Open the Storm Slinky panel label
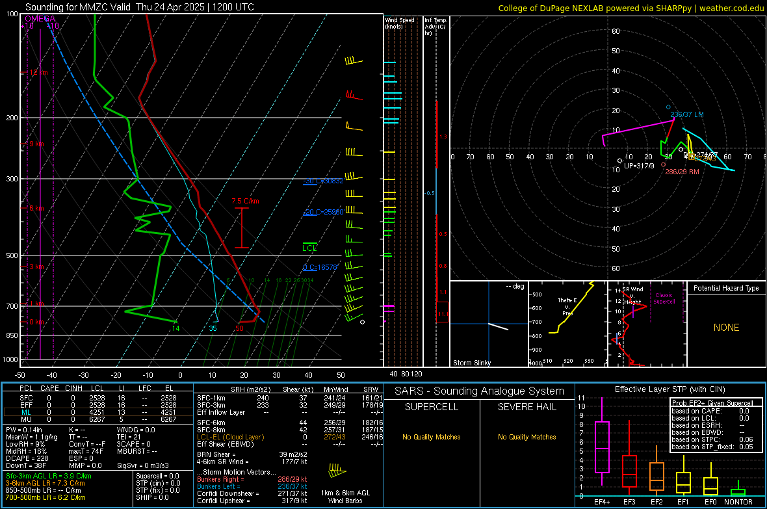Screen dimensions: 767x509 click(471, 363)
